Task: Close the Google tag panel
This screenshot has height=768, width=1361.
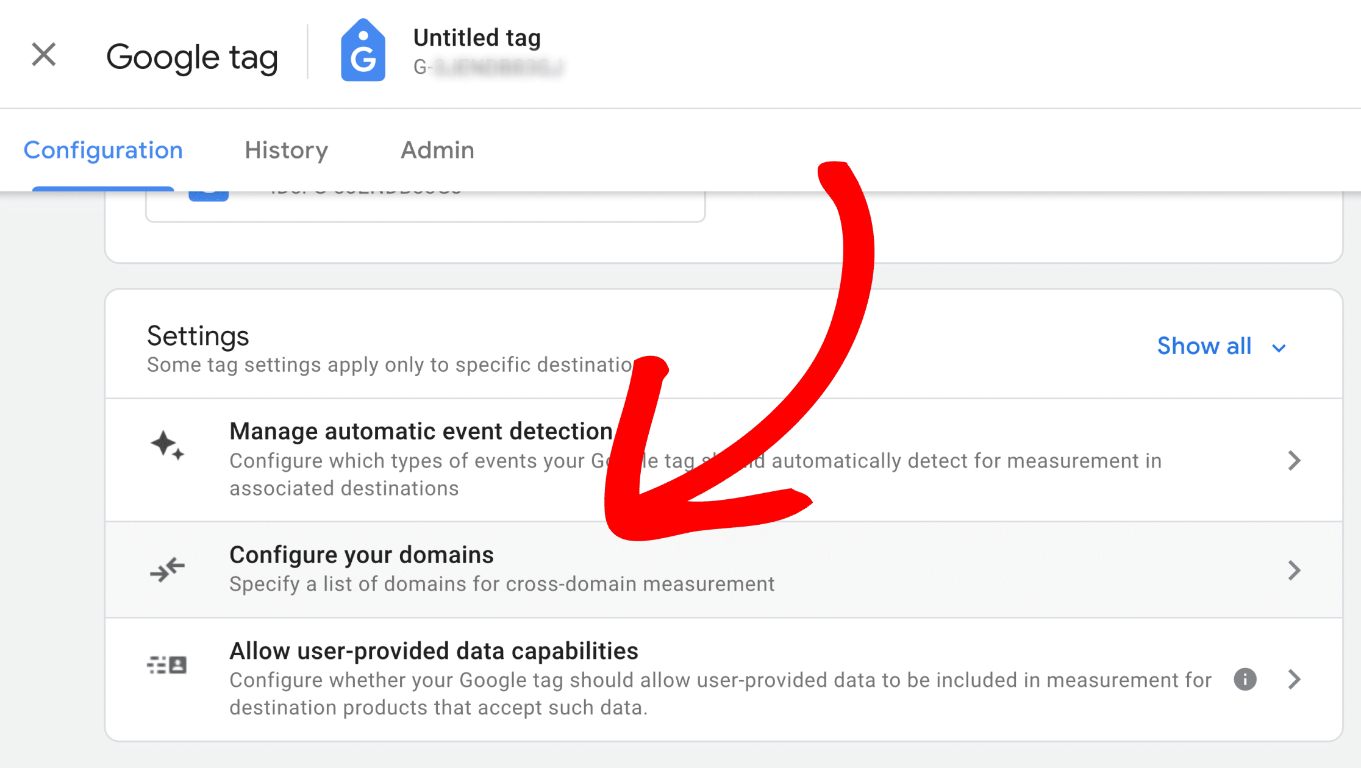Action: point(44,55)
